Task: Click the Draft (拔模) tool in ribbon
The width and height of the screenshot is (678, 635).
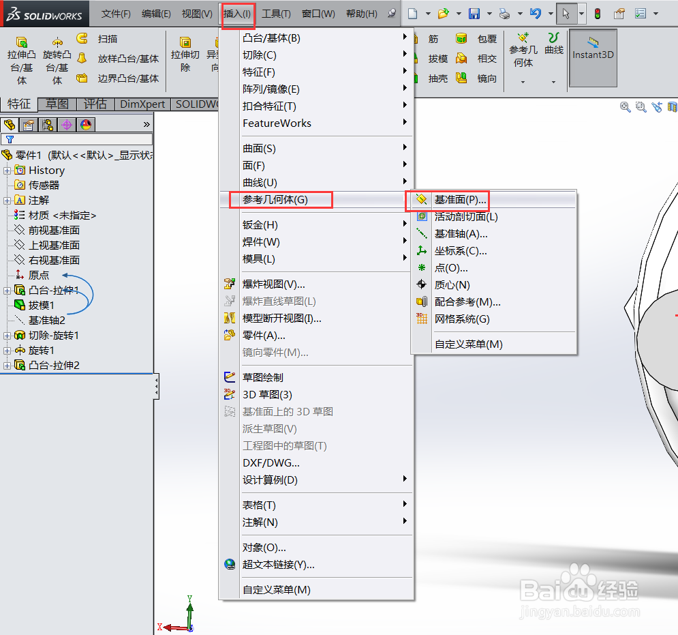Action: [x=438, y=59]
